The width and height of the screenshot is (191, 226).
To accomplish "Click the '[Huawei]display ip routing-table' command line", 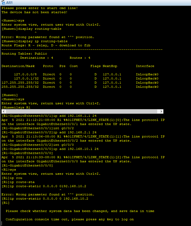I will 35,41.
